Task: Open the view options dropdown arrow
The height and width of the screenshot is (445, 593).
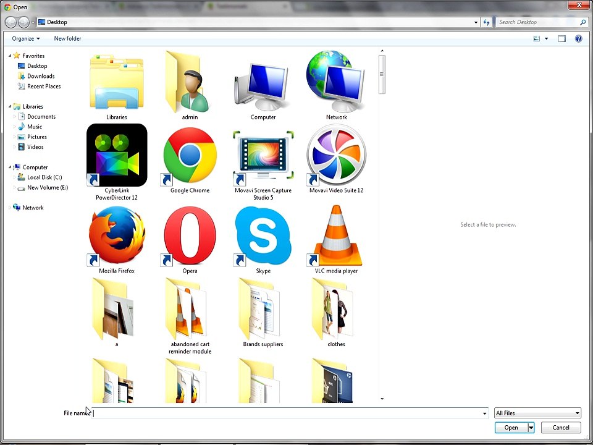Action: pos(546,38)
